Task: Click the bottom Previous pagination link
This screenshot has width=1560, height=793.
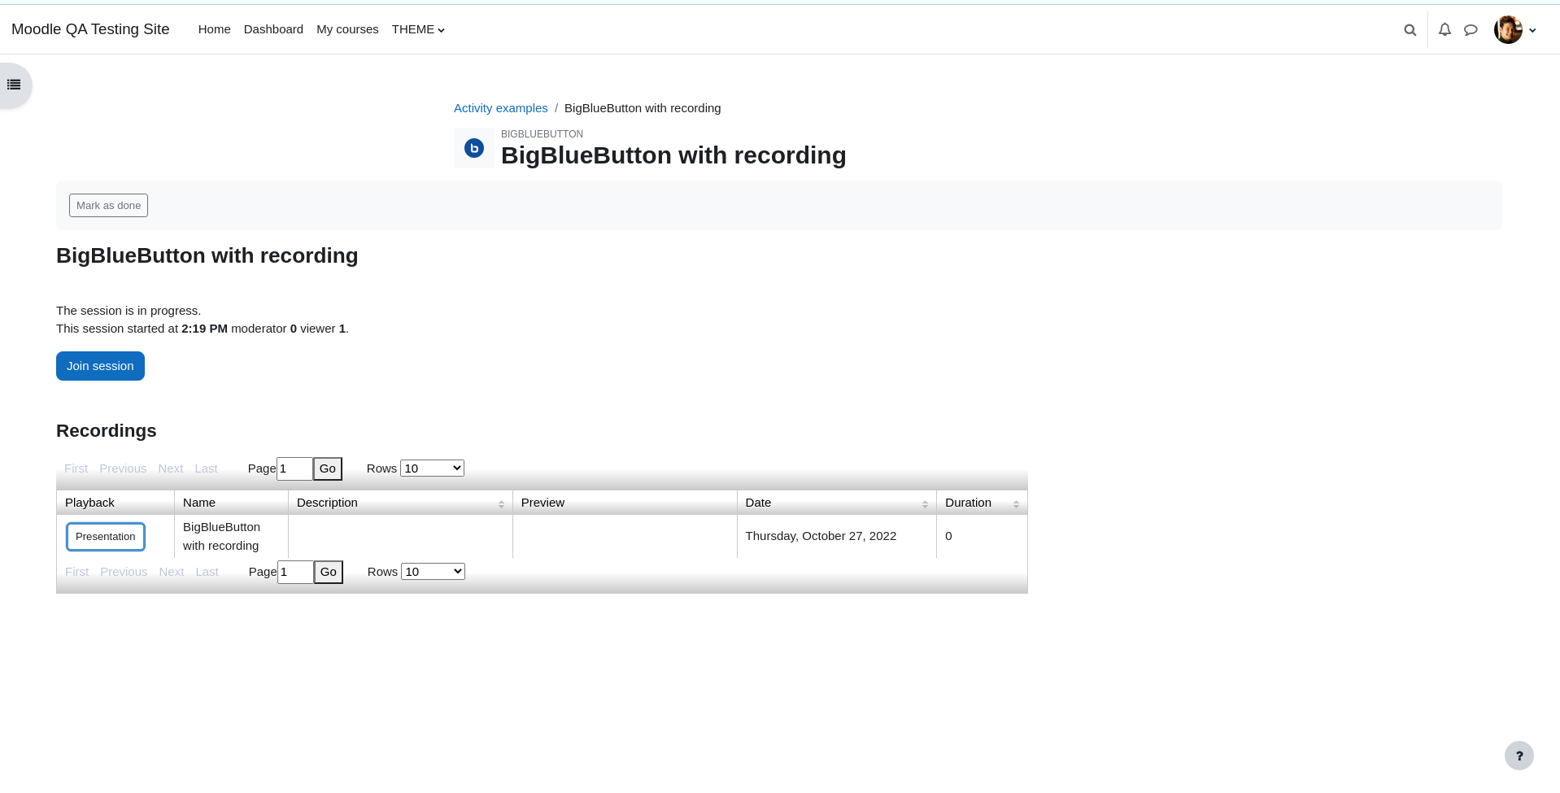Action: click(x=124, y=572)
